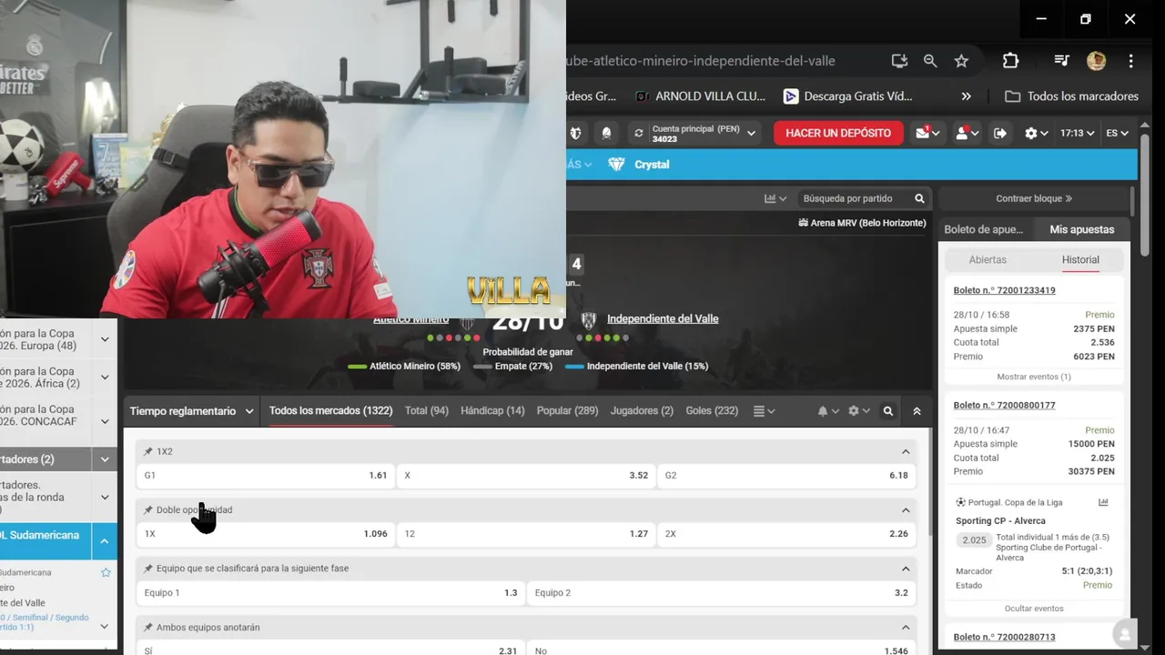Collapse the Doble oportunidad section

906,510
